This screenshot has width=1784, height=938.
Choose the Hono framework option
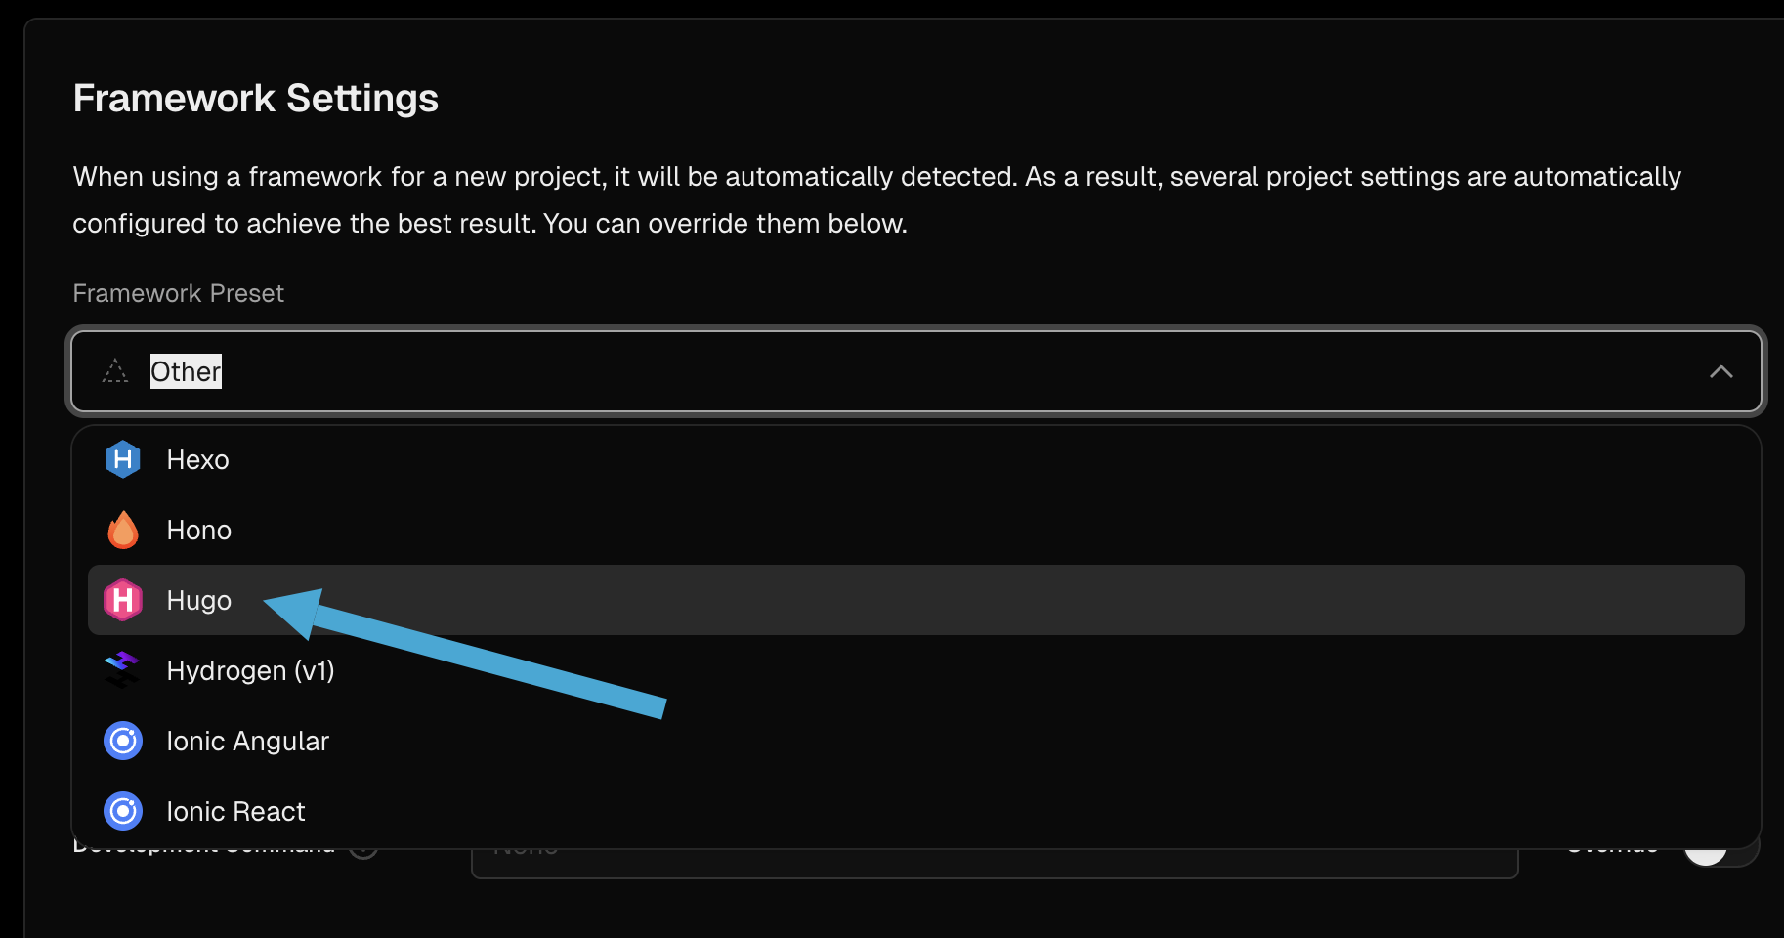(199, 530)
